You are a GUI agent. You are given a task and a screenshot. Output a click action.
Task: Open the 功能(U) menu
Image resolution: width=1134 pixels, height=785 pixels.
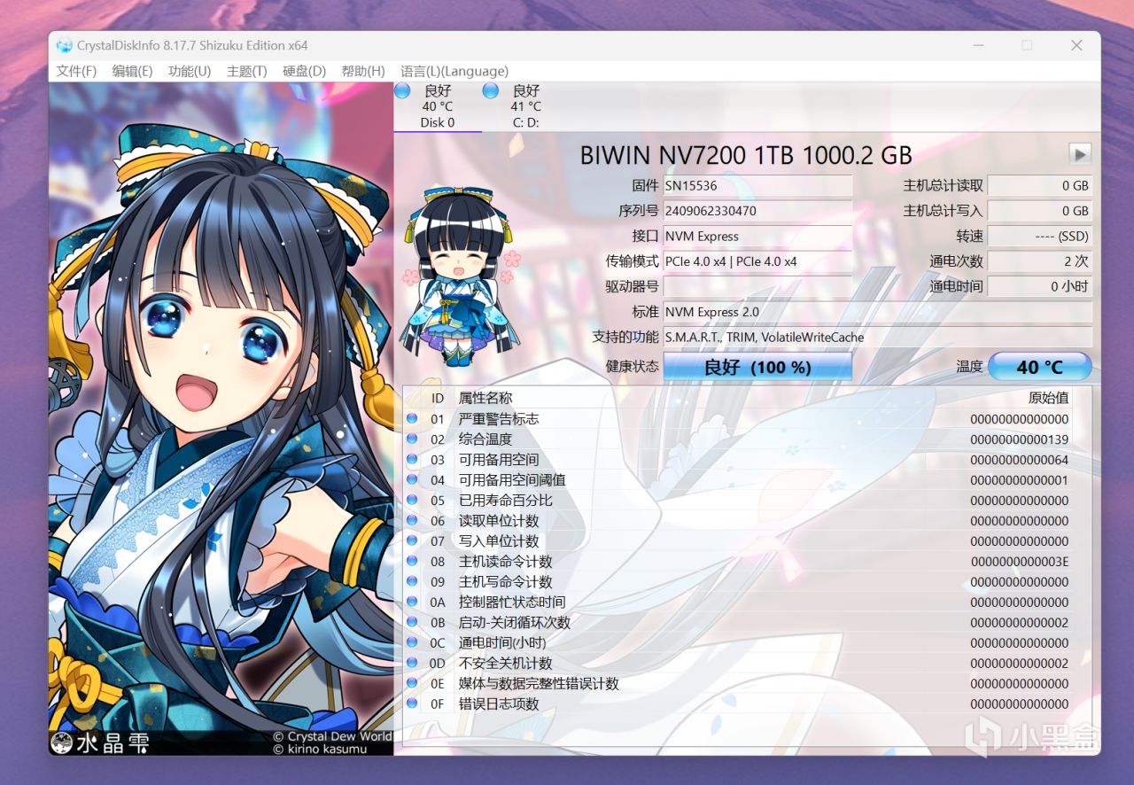tap(190, 71)
